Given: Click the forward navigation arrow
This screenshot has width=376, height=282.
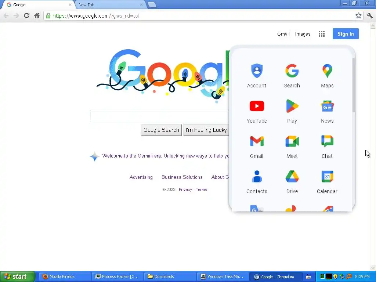Looking at the screenshot, I should tap(16, 16).
